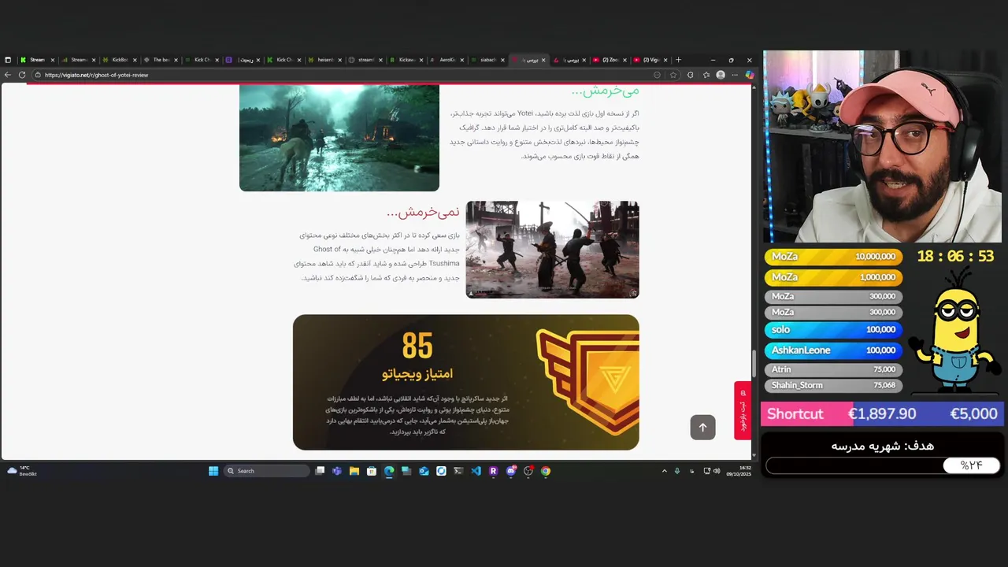Click MoZa 10,000,000 donor row

tap(833, 257)
